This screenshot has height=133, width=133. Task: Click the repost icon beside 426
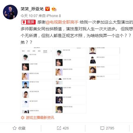(59, 128)
